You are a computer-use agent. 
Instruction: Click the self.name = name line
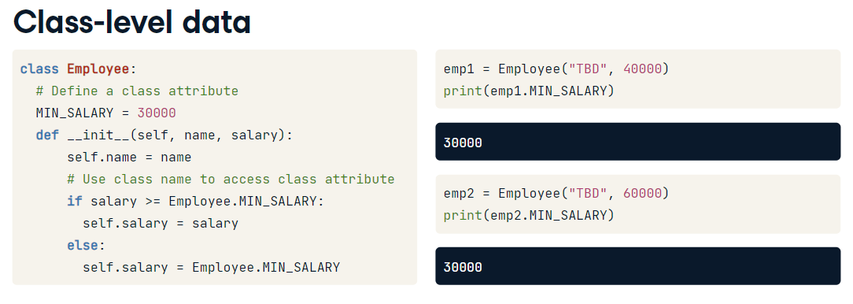pyautogui.click(x=130, y=158)
